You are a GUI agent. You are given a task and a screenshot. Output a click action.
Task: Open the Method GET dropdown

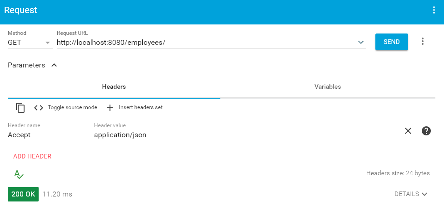coord(30,43)
